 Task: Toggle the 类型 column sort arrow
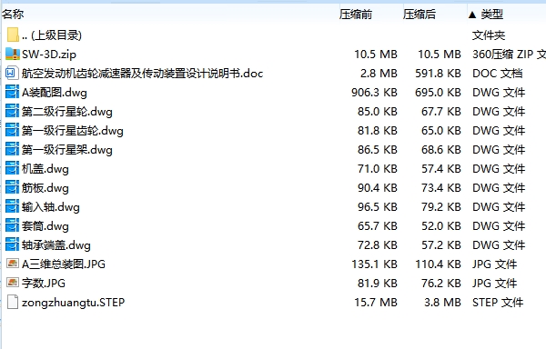click(472, 15)
